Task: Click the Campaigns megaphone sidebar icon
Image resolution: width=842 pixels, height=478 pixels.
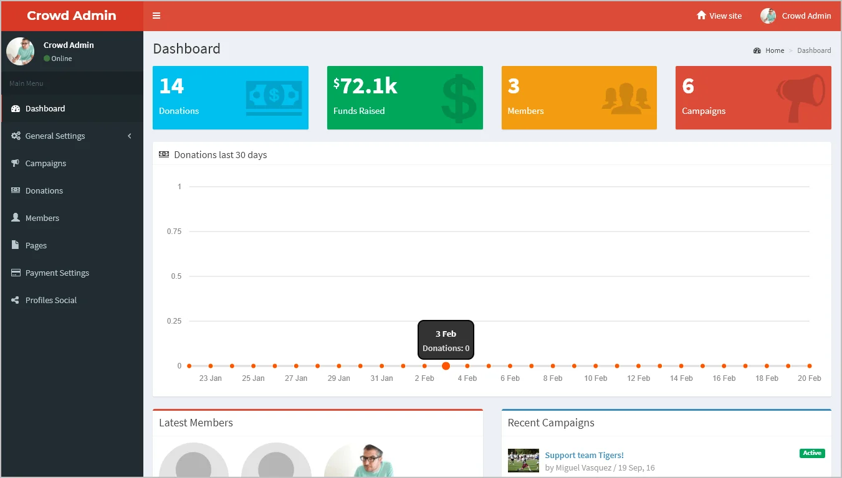Action: [x=16, y=163]
